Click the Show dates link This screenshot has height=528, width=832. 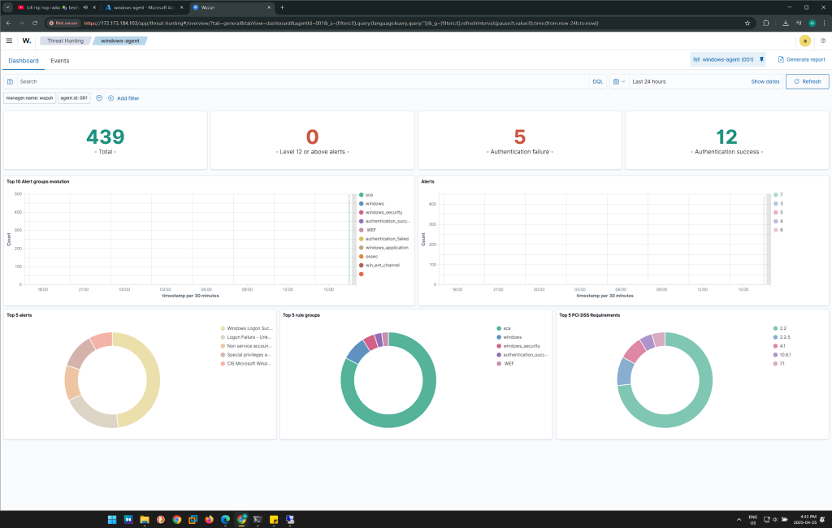tap(765, 82)
